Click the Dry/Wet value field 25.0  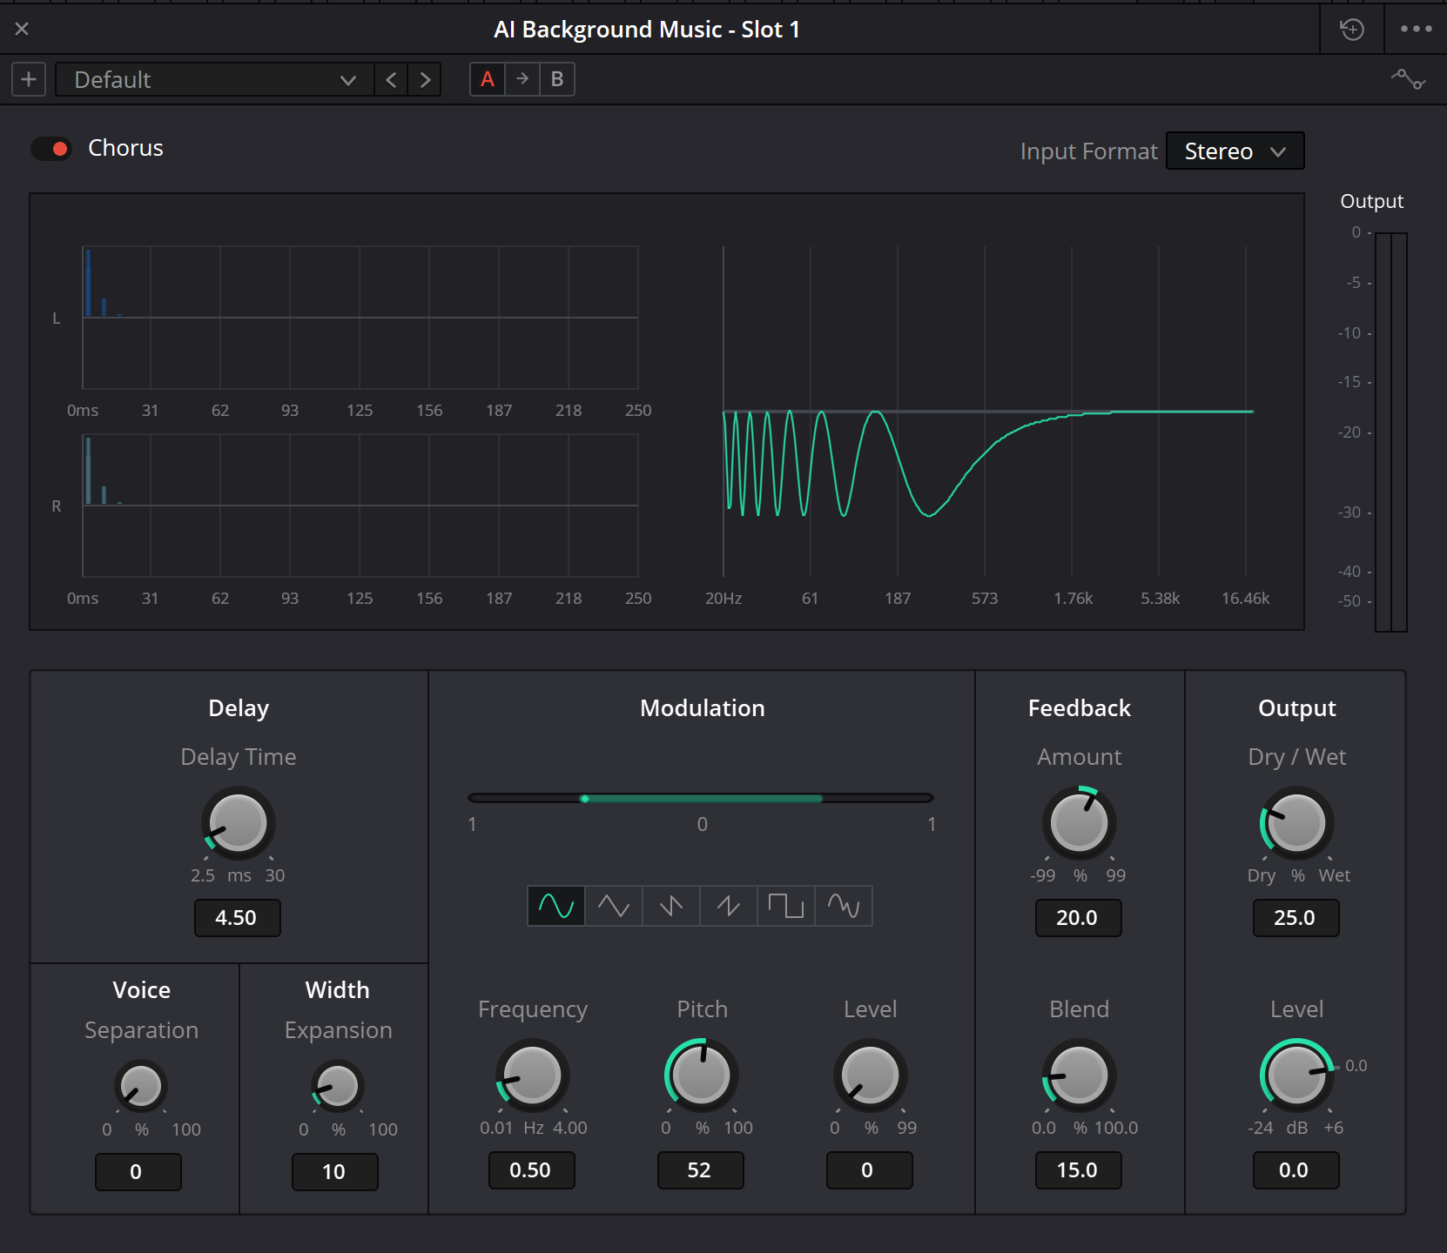click(1296, 918)
